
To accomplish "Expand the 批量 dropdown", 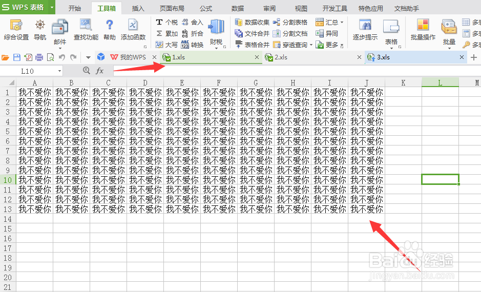I will coord(449,48).
